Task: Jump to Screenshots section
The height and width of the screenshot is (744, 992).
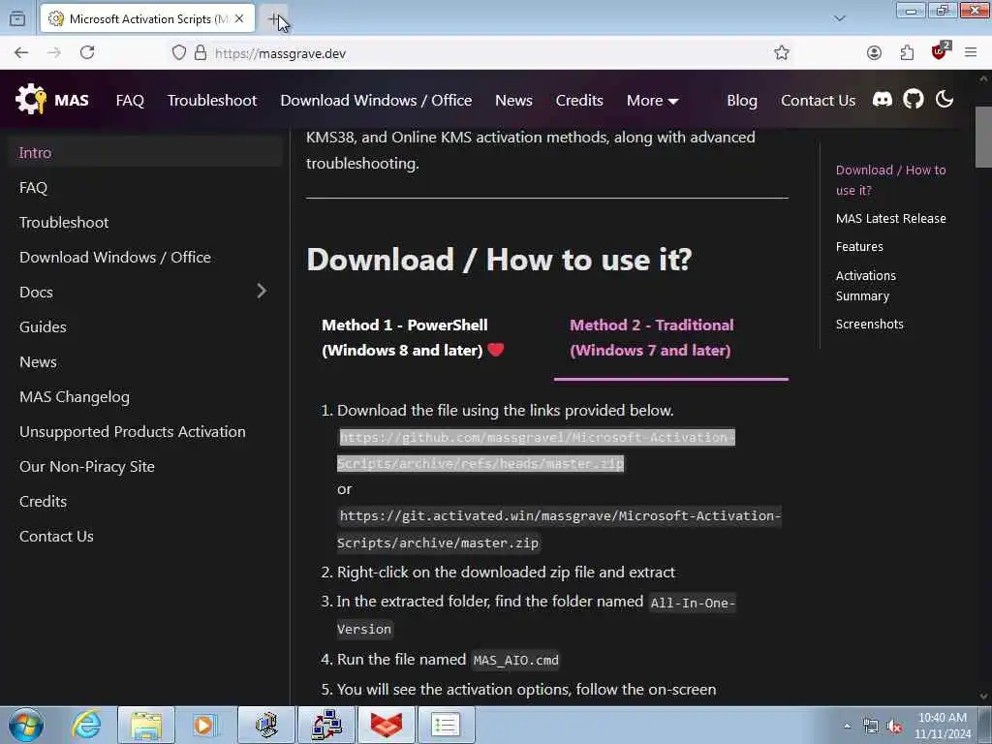Action: (869, 324)
